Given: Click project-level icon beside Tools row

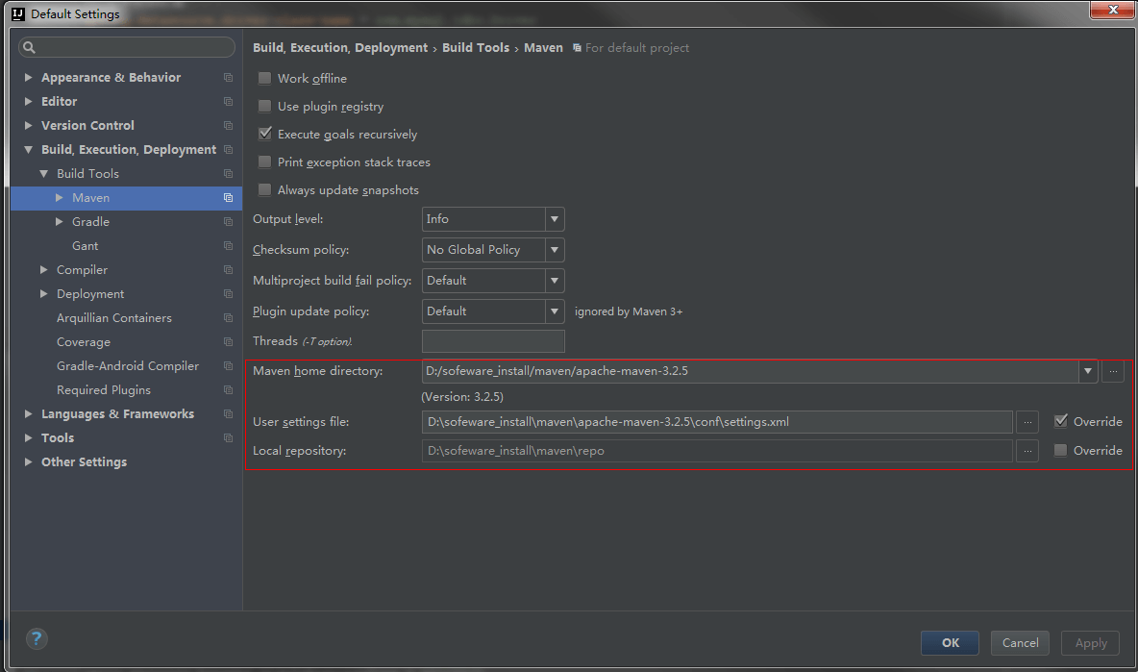Looking at the screenshot, I should click(228, 438).
